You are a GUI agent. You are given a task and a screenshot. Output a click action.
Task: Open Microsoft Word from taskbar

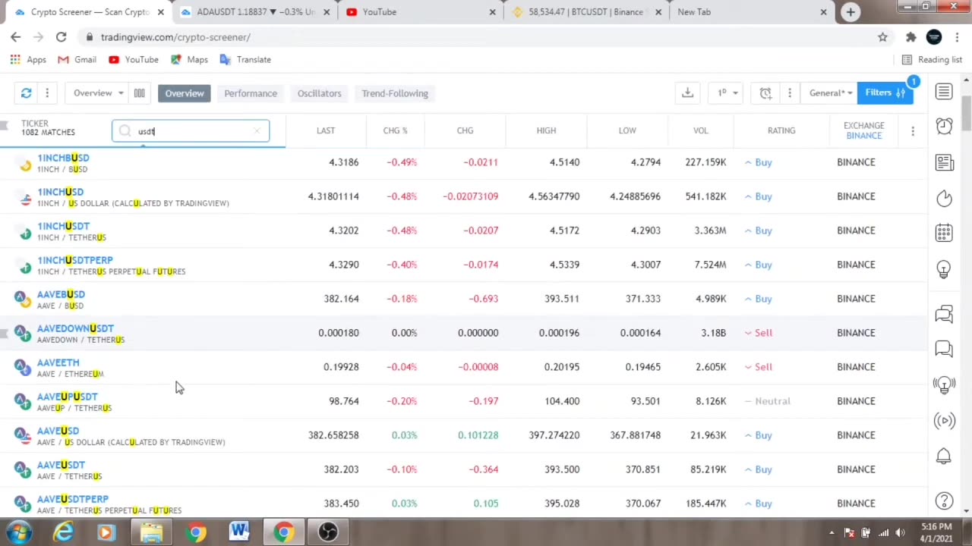tap(239, 532)
